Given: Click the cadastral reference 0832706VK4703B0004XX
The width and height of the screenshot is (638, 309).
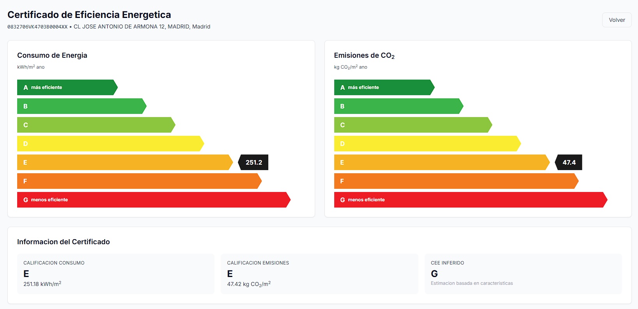Looking at the screenshot, I should point(37,27).
